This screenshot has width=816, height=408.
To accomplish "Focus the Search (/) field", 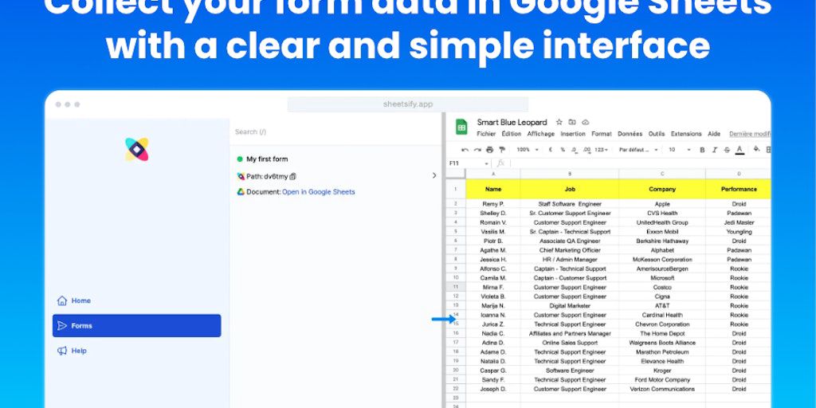I will [x=335, y=132].
